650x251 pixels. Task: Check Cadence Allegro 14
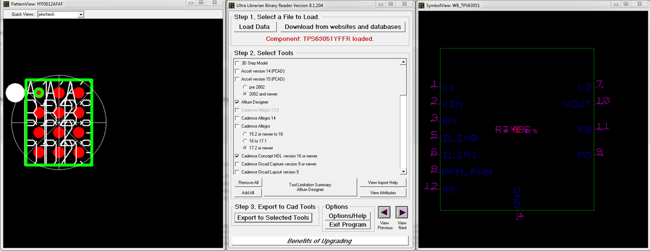237,118
